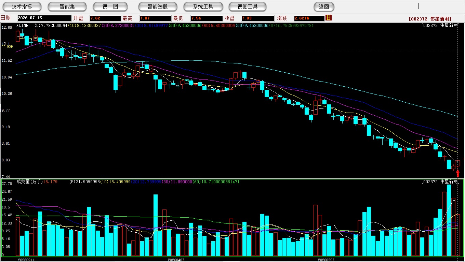465x262 pixels.
Task: Click the 视 图 button
Action: point(110,6)
